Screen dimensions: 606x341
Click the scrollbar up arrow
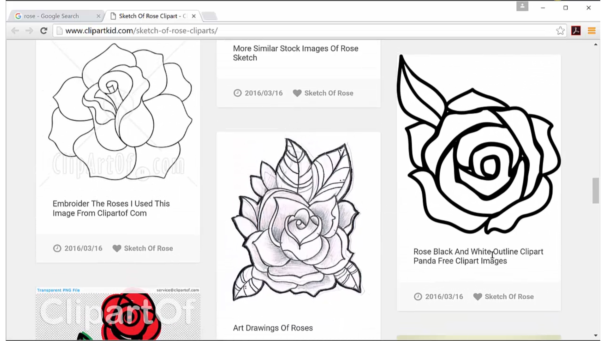[x=596, y=45]
